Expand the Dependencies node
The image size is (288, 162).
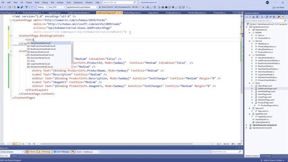tap(249, 30)
